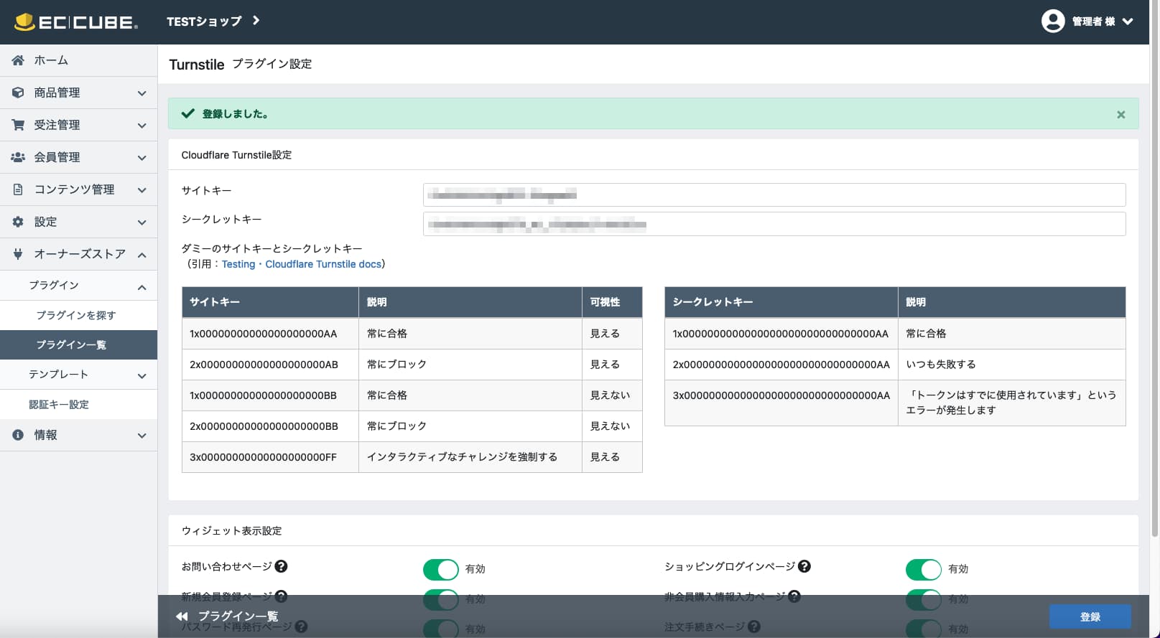Image resolution: width=1160 pixels, height=638 pixels.
Task: Click the 可視性 column header
Action: (x=612, y=302)
